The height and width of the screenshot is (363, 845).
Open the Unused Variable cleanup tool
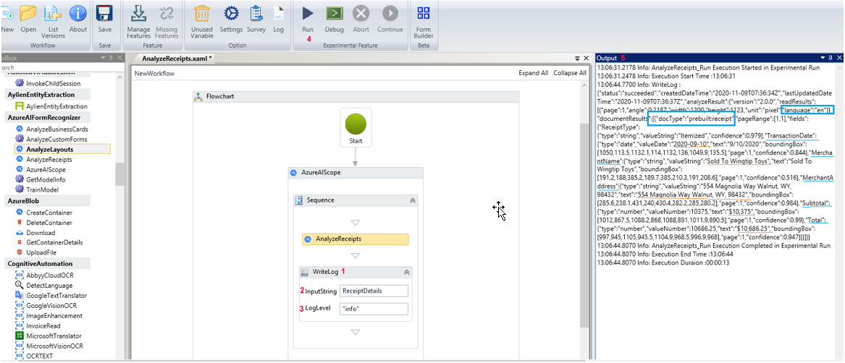click(x=202, y=14)
